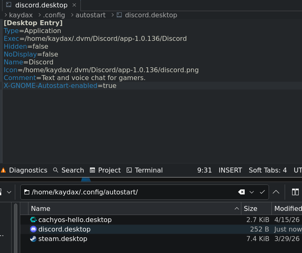
Task: Sort files by Name column
Action: point(134,209)
